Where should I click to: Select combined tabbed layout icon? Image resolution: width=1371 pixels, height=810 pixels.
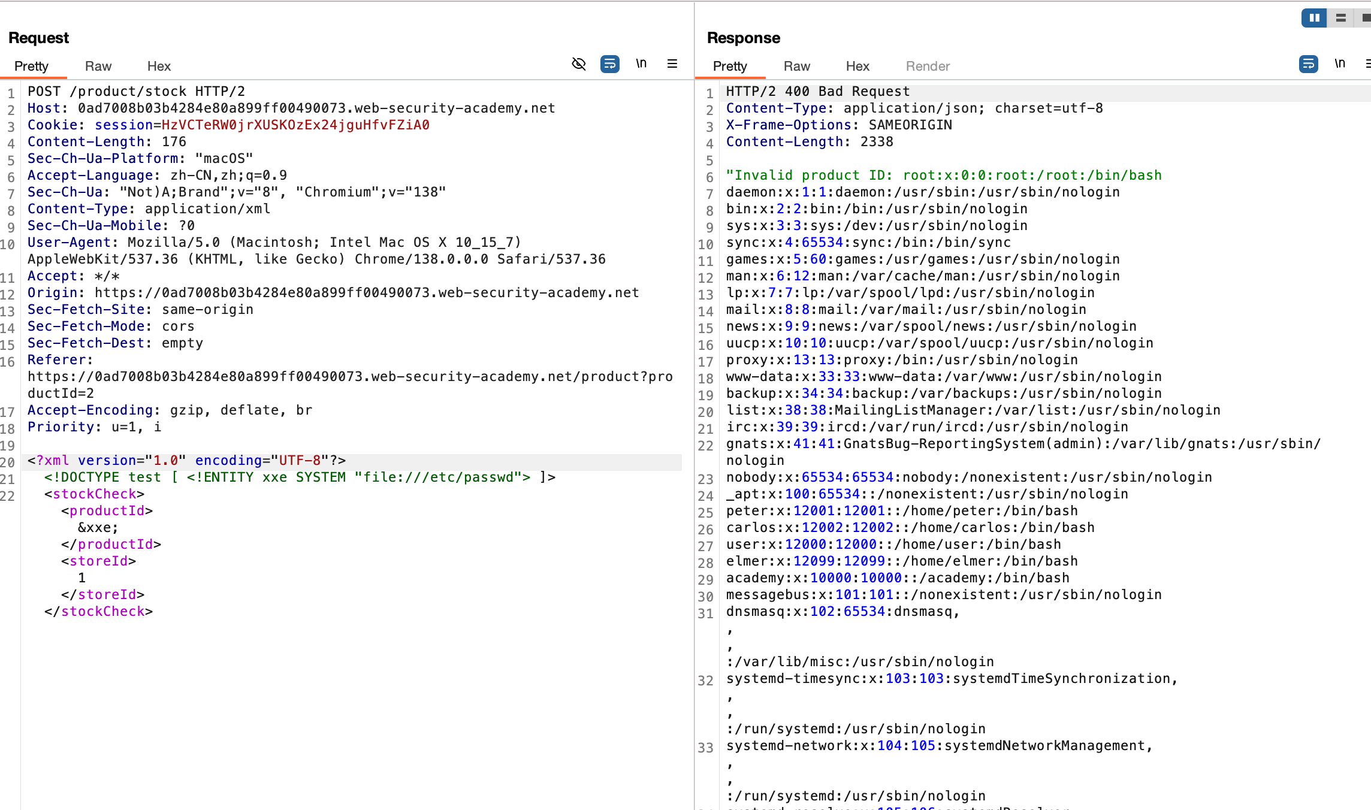(1365, 18)
